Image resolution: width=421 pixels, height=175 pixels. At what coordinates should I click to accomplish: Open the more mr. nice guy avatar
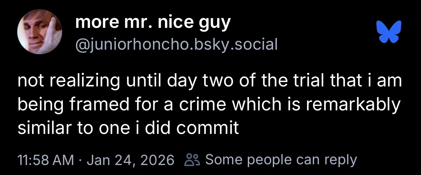(x=40, y=32)
